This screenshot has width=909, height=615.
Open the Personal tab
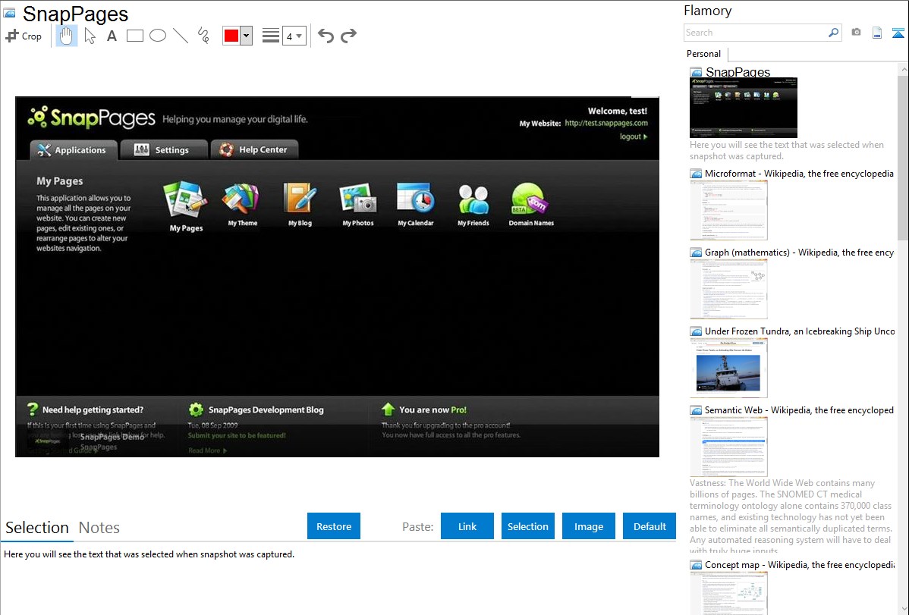(x=703, y=54)
